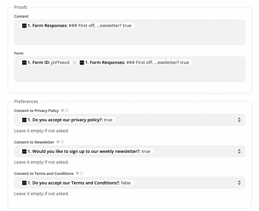Select first radio button beside Consent to Newsletter
The height and width of the screenshot is (211, 259).
(58, 142)
